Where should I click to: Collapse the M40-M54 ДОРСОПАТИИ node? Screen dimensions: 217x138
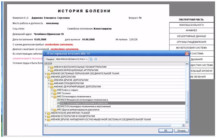pos(46,77)
